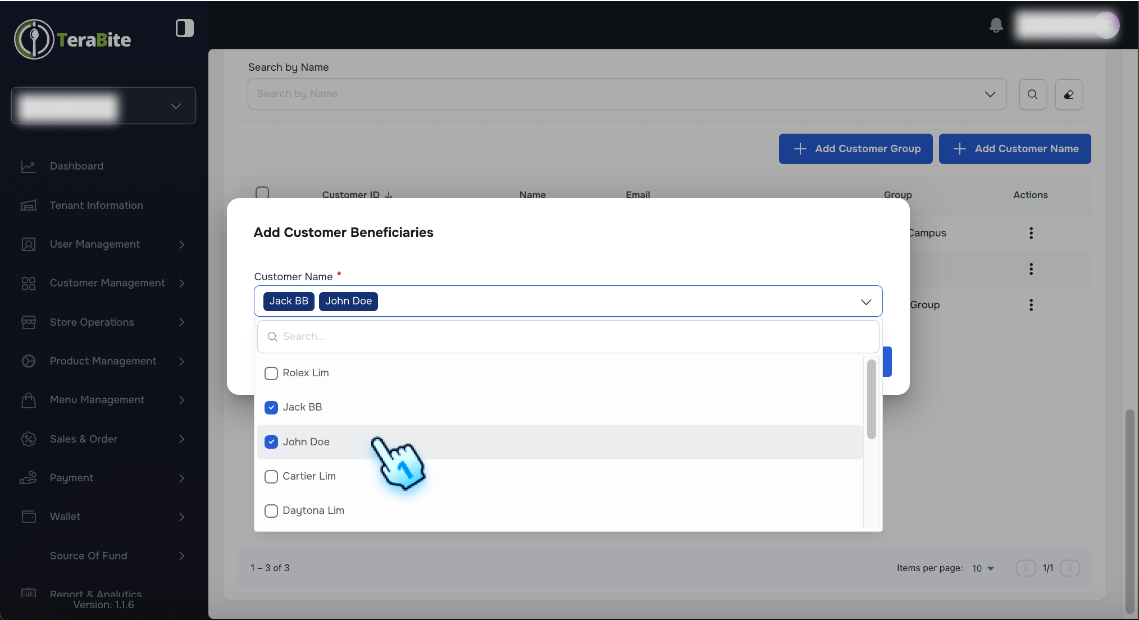
Task: Uncheck John Doe in the beneficiaries list
Action: [x=271, y=442]
